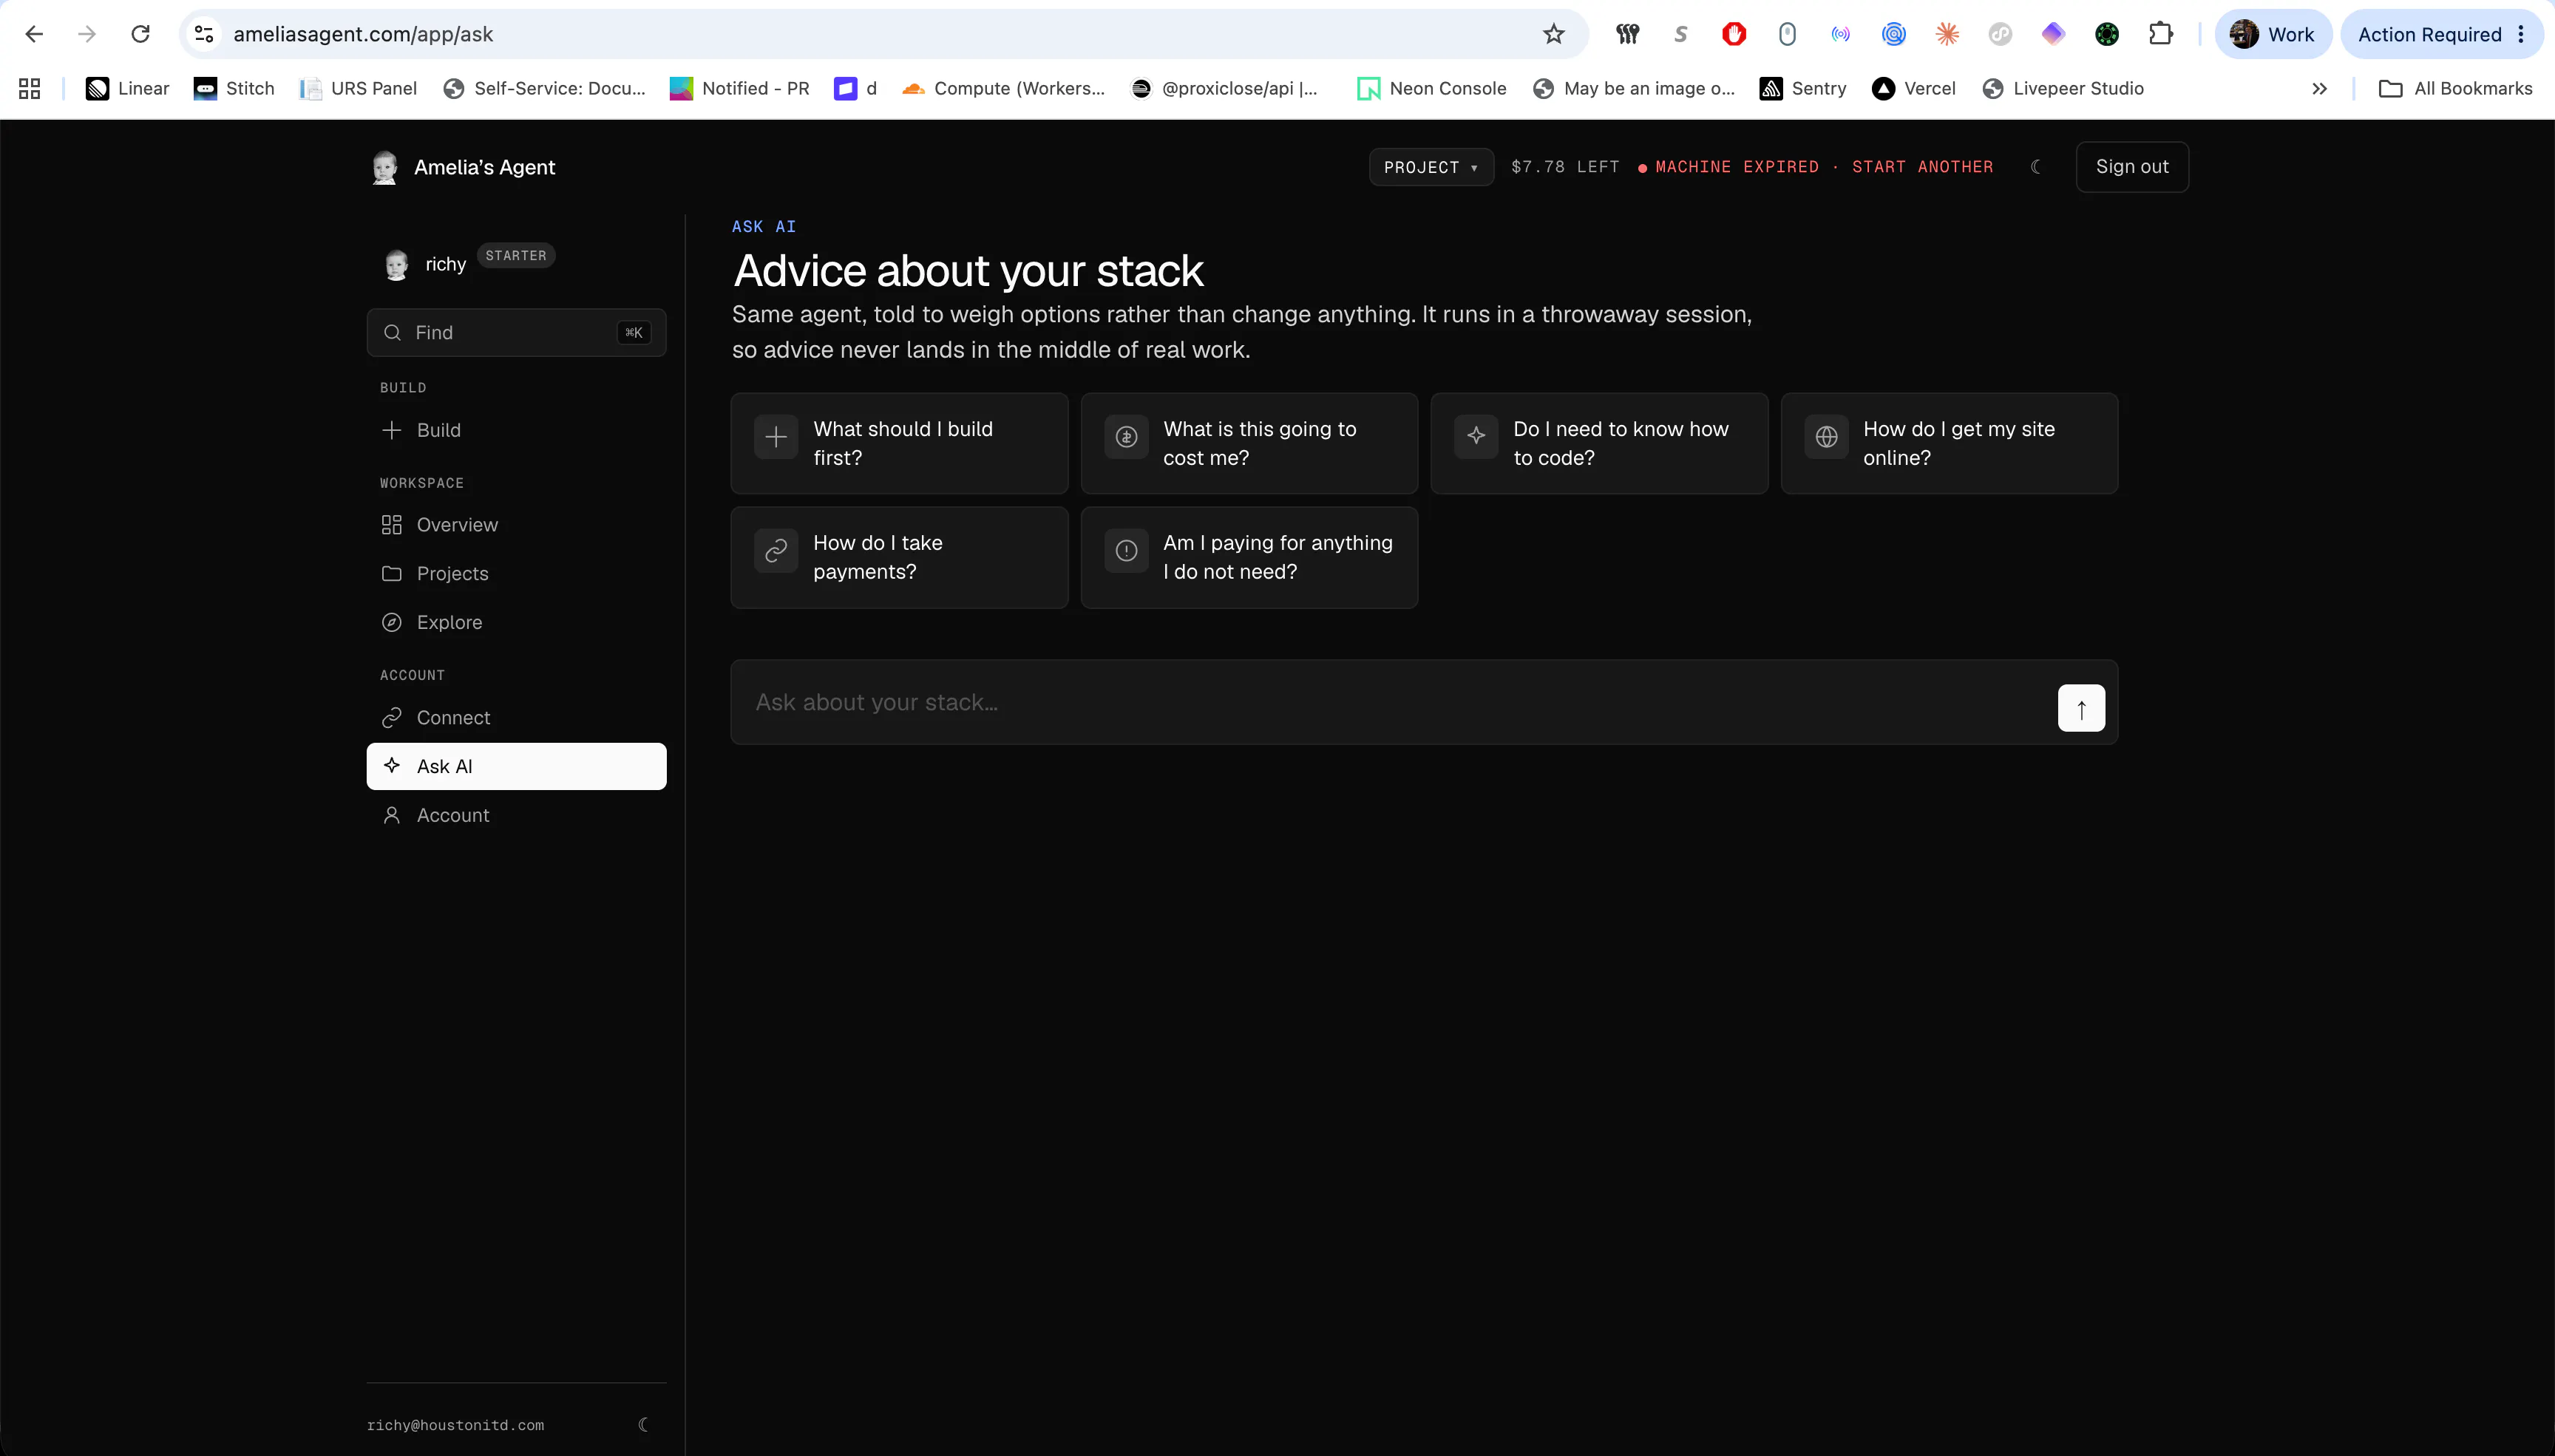Focus the Find search field

coord(516,332)
